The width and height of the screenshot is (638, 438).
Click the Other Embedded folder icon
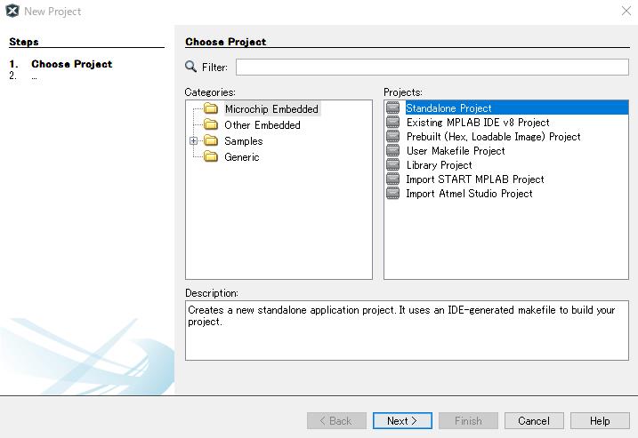[x=211, y=124]
